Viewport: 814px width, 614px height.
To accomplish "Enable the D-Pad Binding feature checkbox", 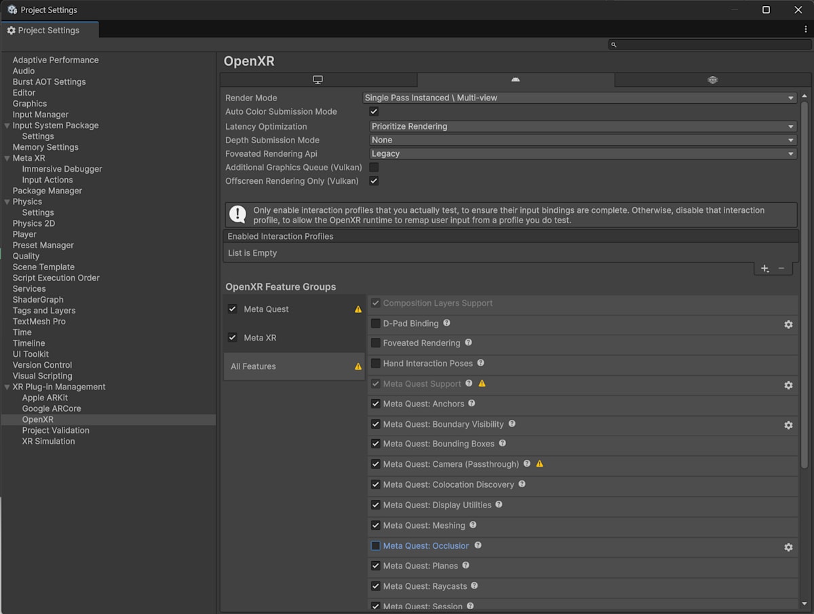I will [x=376, y=324].
